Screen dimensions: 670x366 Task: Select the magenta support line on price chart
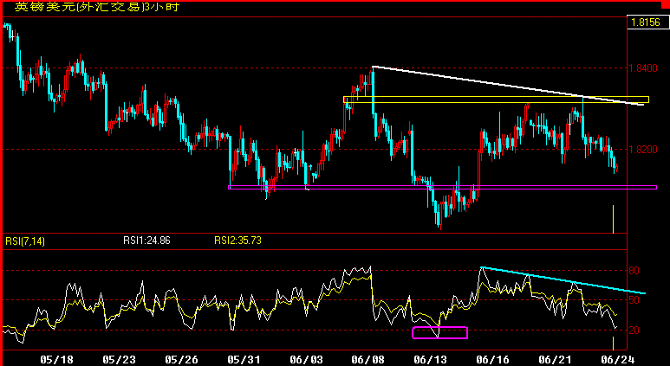point(442,187)
